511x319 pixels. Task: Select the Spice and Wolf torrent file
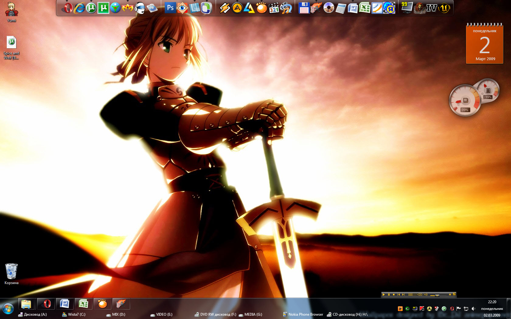12,48
